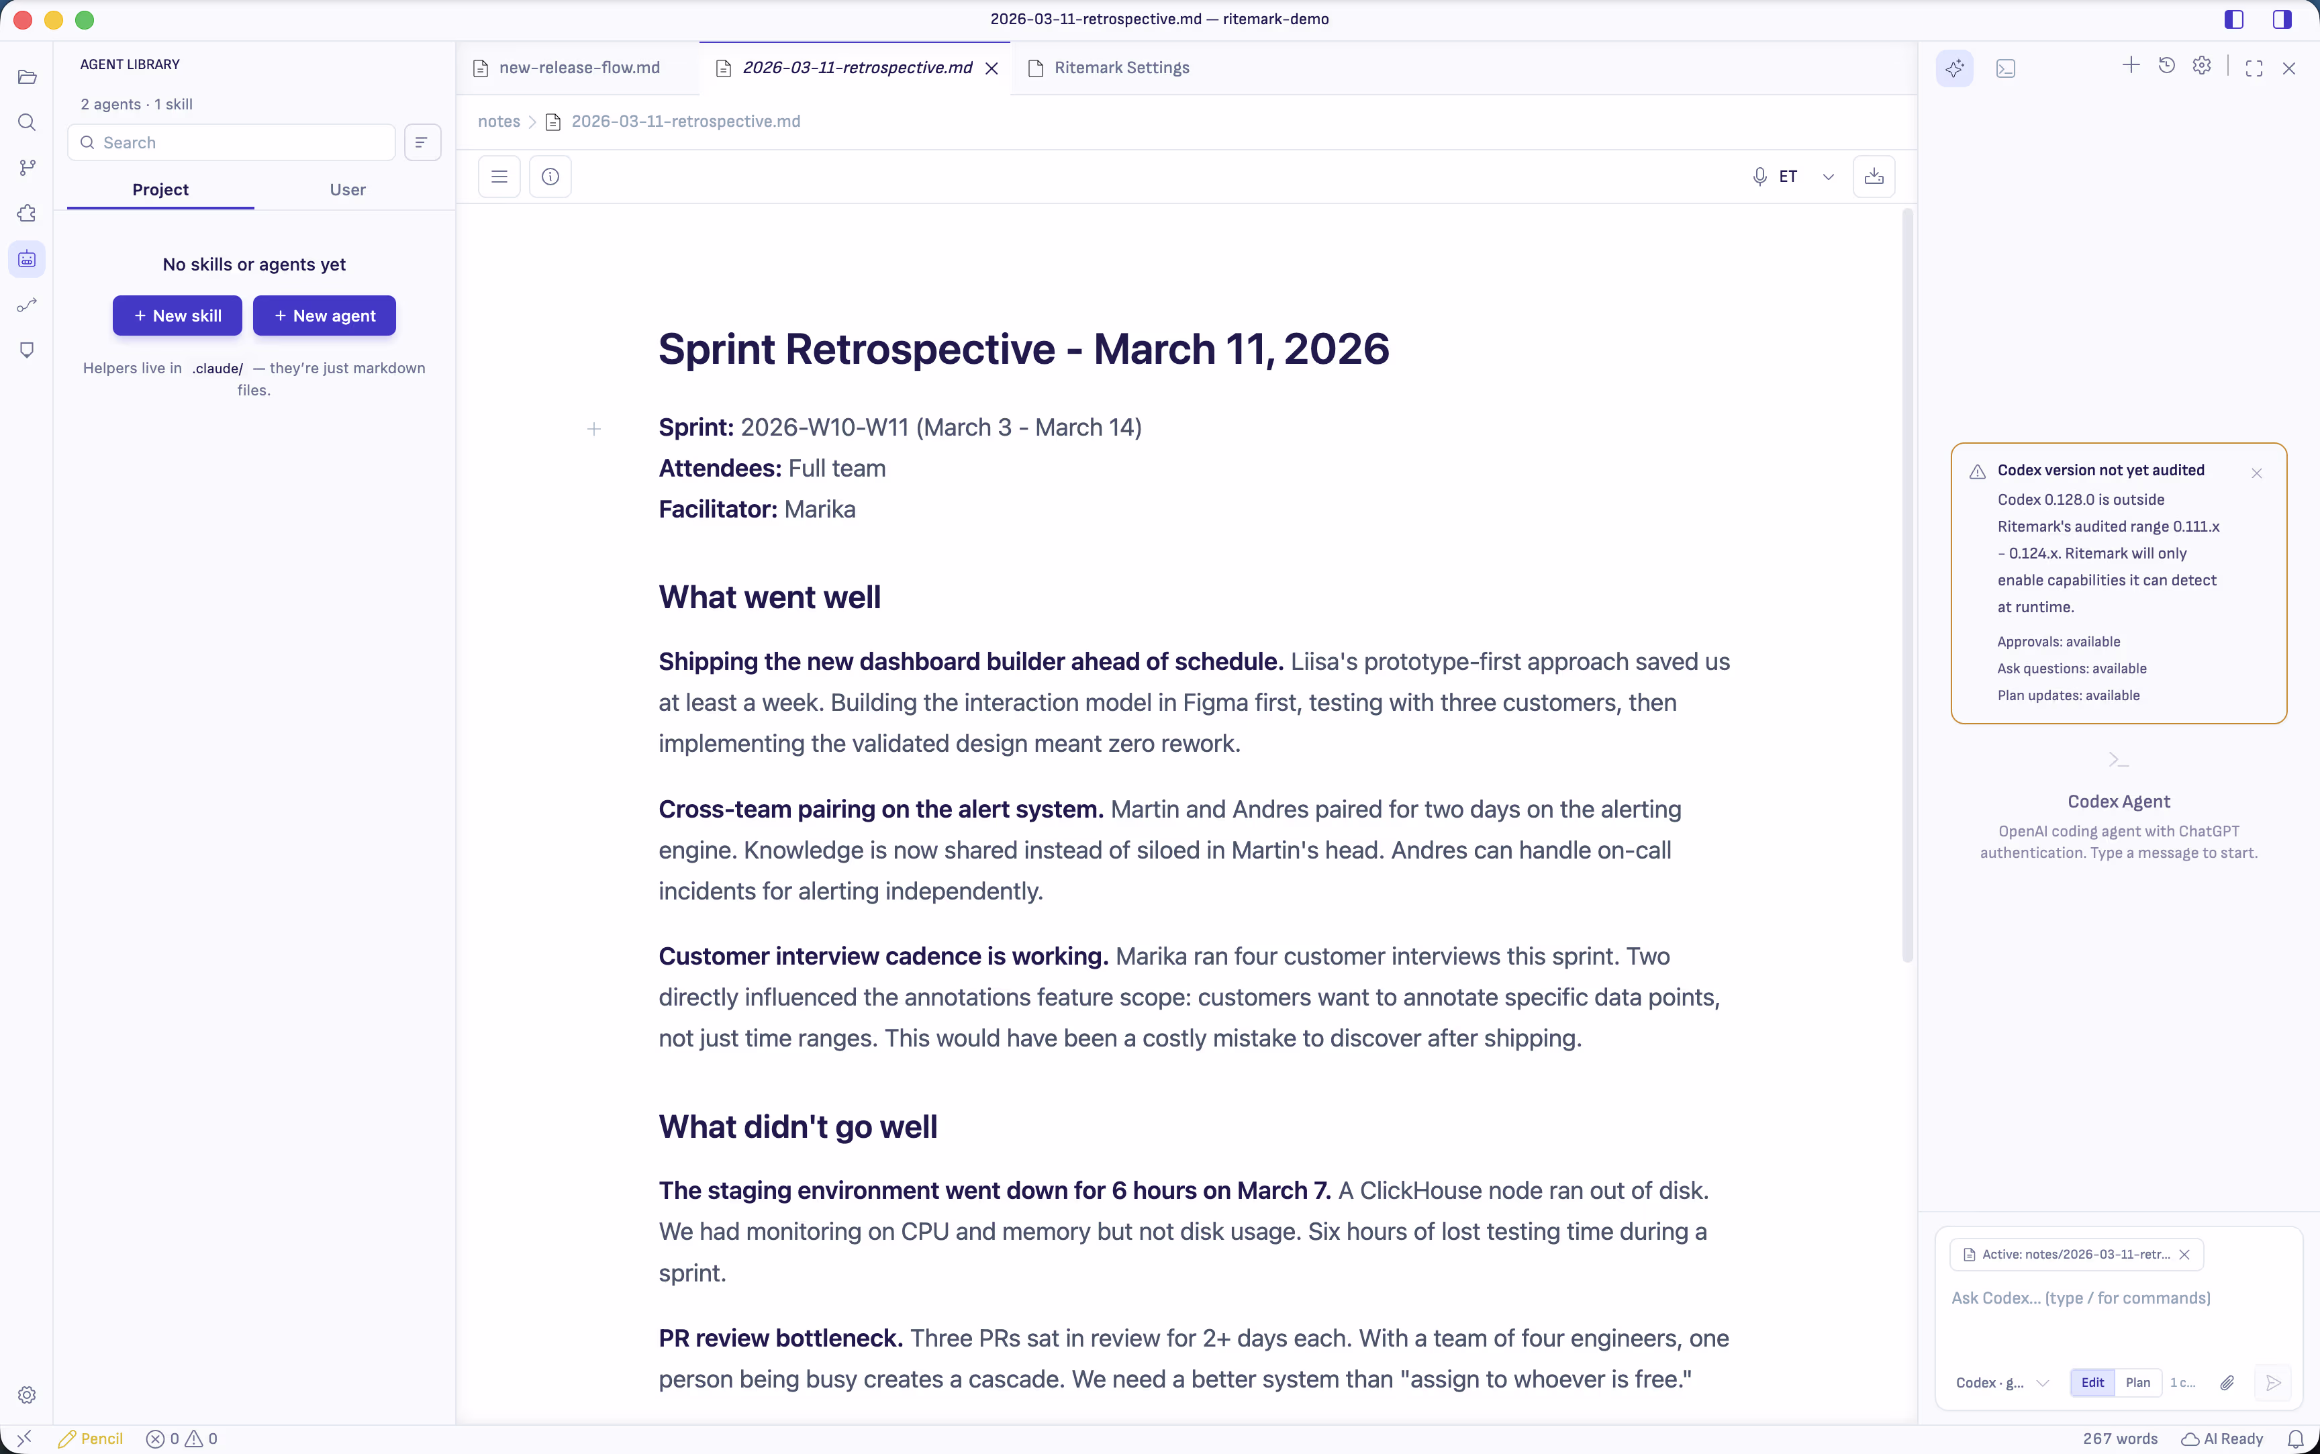2320x1454 pixels.
Task: Open the Explorer folder icon in sidebar
Action: [x=27, y=77]
